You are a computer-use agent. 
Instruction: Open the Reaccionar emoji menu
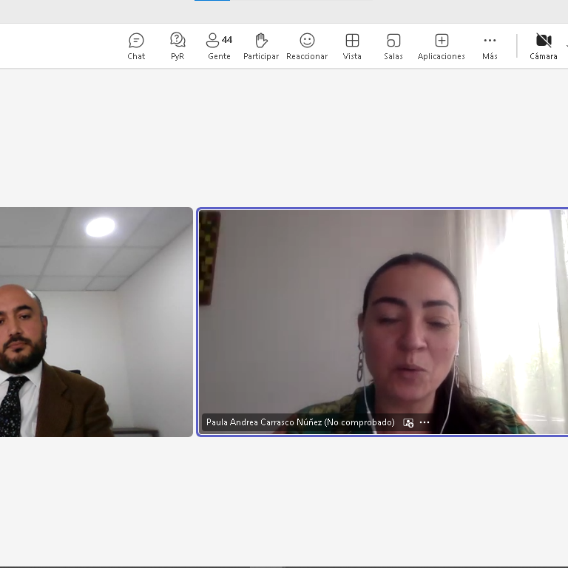coord(307,47)
